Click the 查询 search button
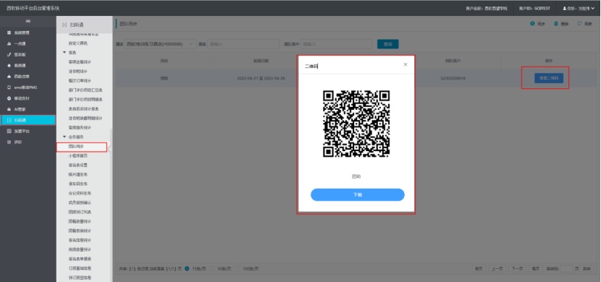The height and width of the screenshot is (282, 601). point(387,44)
